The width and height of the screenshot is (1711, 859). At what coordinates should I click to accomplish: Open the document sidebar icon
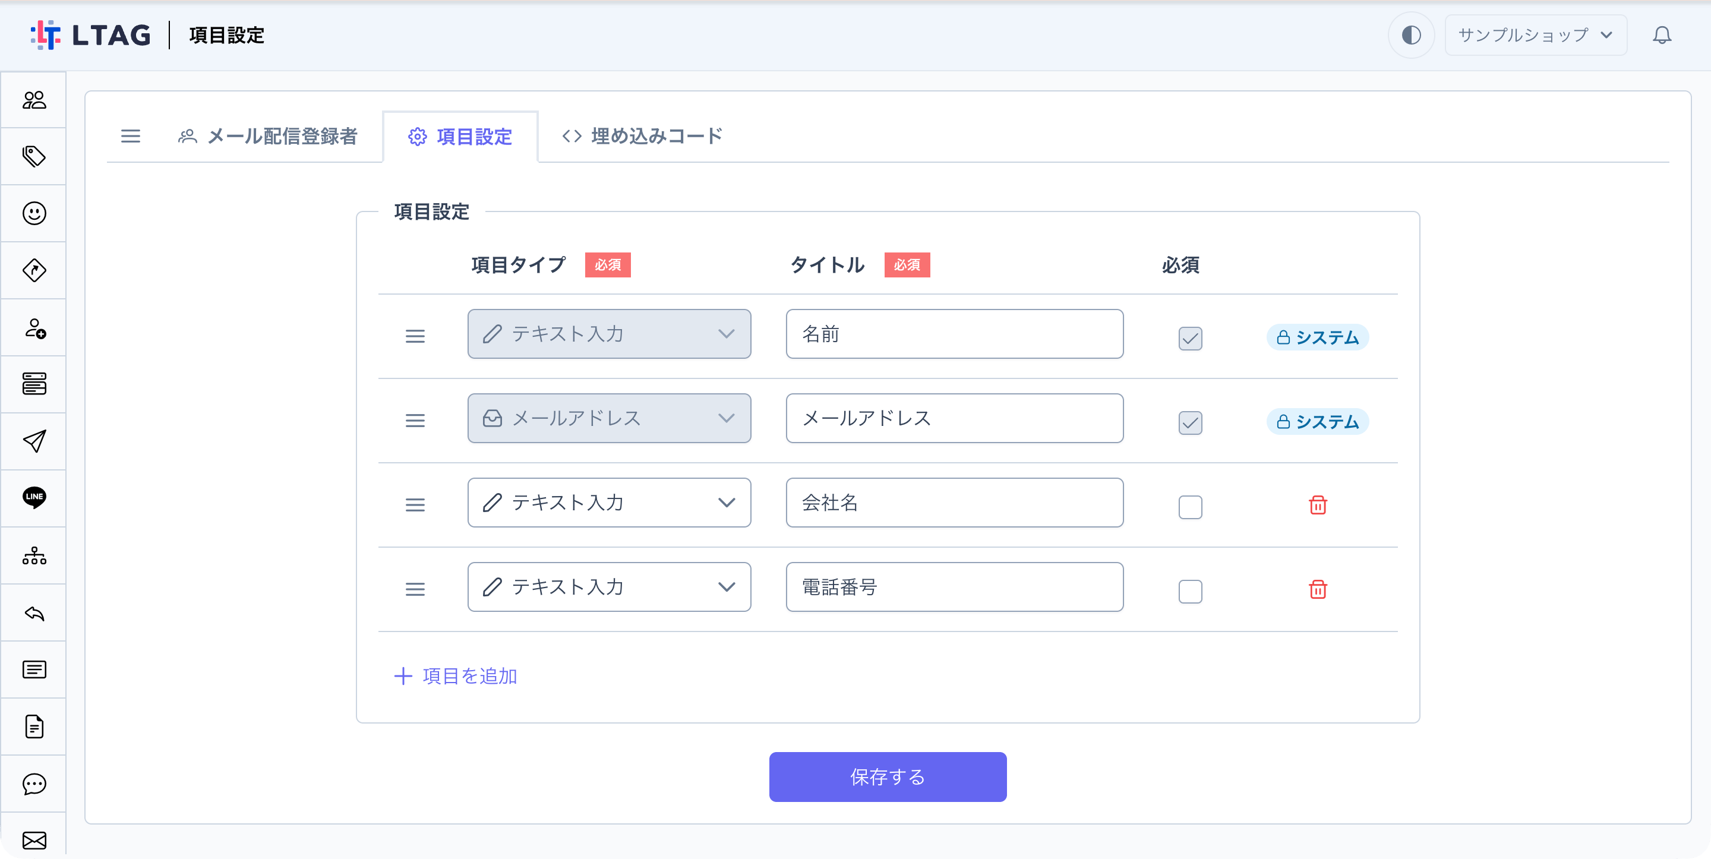point(34,727)
